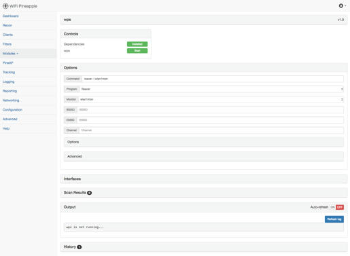The width and height of the screenshot is (350, 256).
Task: Open the PineAP page
Action: 8,62
